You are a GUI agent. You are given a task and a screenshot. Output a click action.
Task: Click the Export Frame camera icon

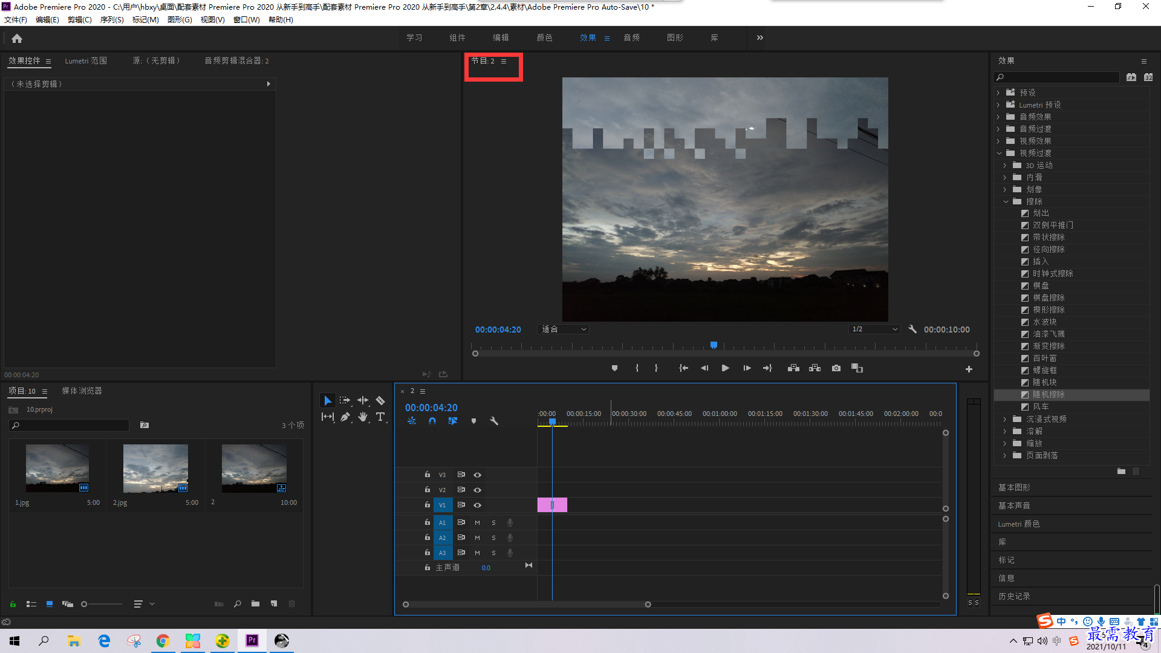[836, 368]
